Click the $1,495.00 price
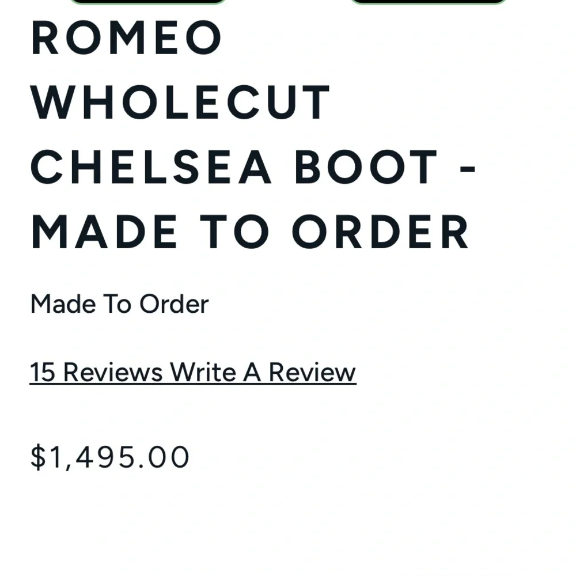 pyautogui.click(x=109, y=457)
